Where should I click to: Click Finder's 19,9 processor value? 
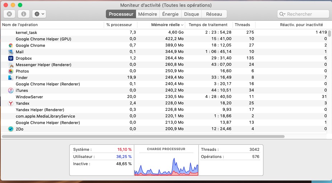point(131,77)
